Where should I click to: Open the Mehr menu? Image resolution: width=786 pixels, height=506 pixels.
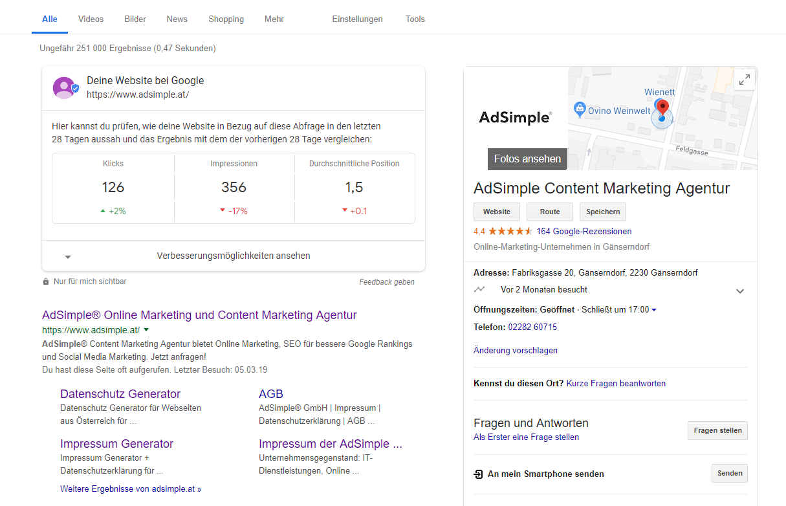(274, 19)
